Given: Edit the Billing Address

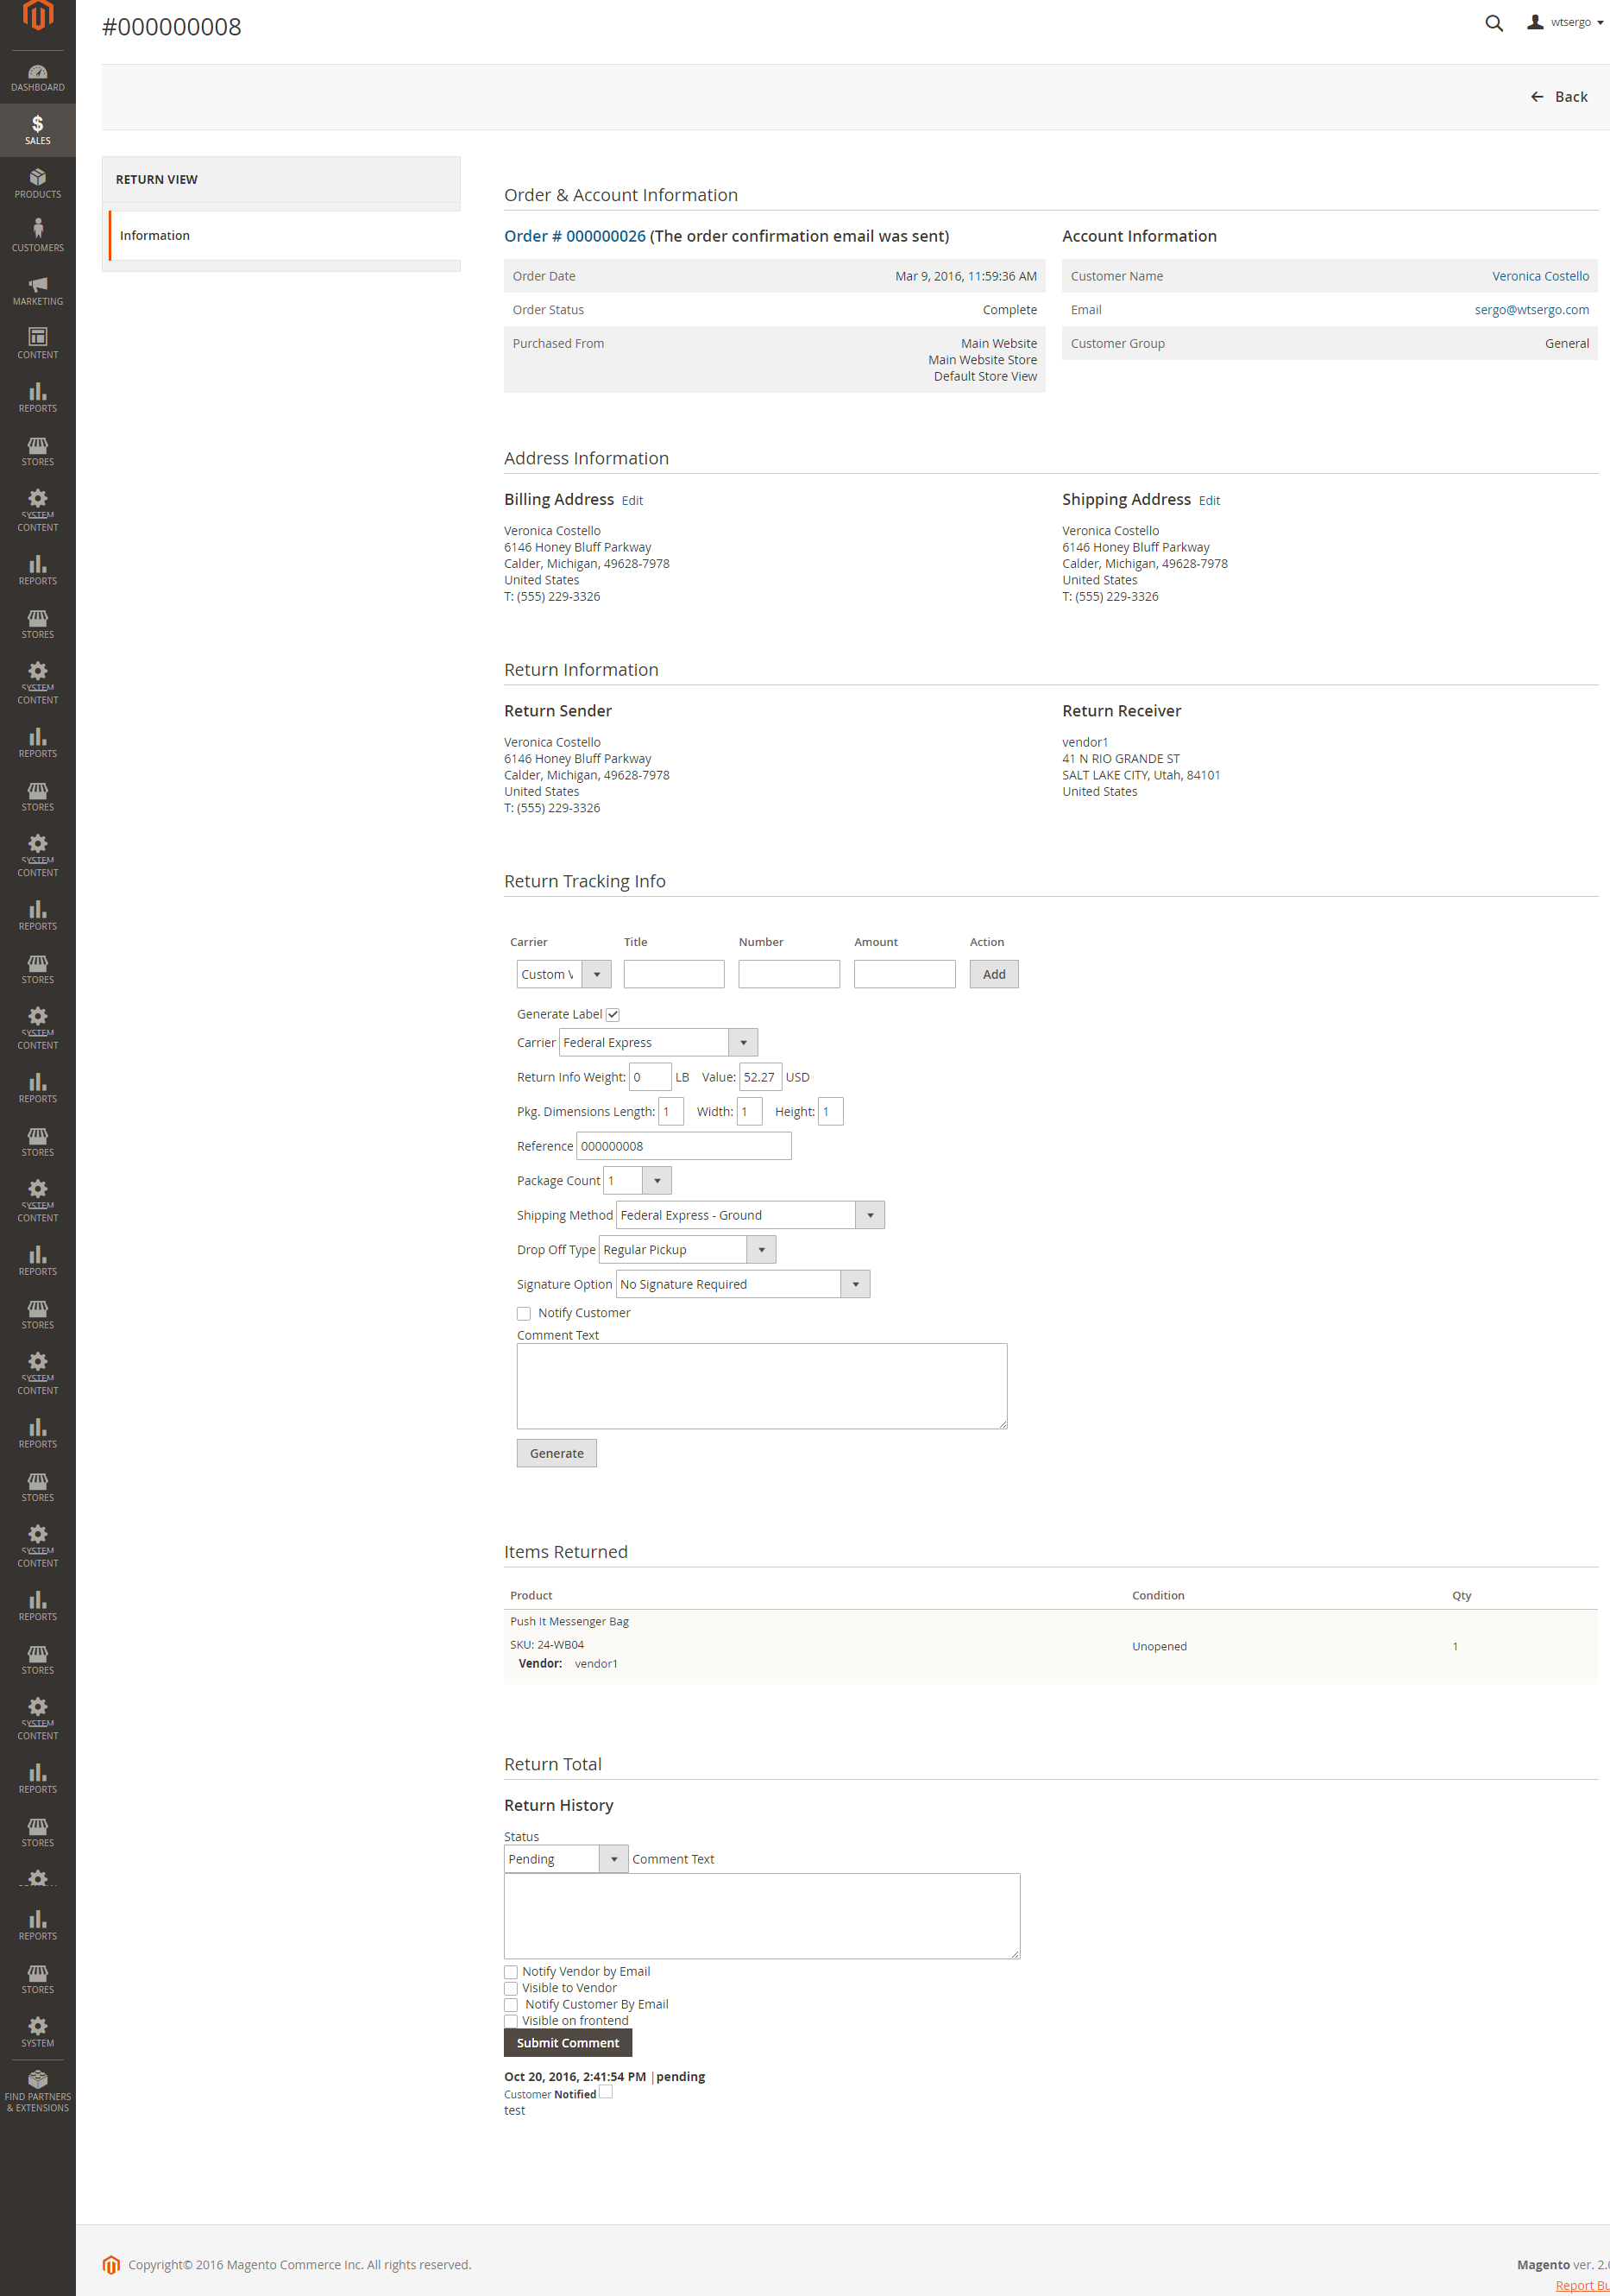Looking at the screenshot, I should click(632, 501).
